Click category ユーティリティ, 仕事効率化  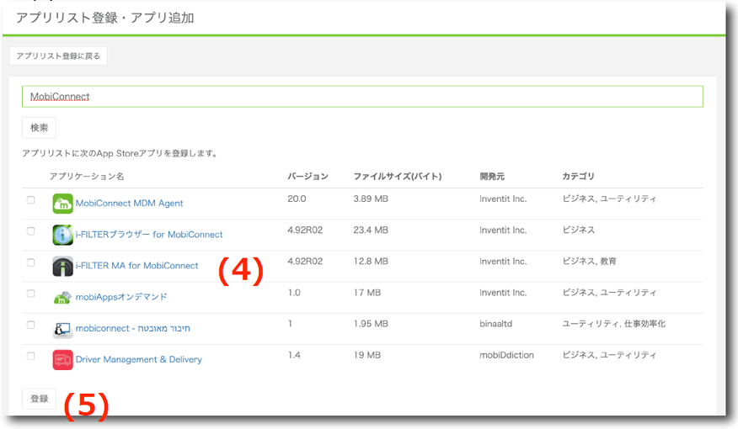614,324
